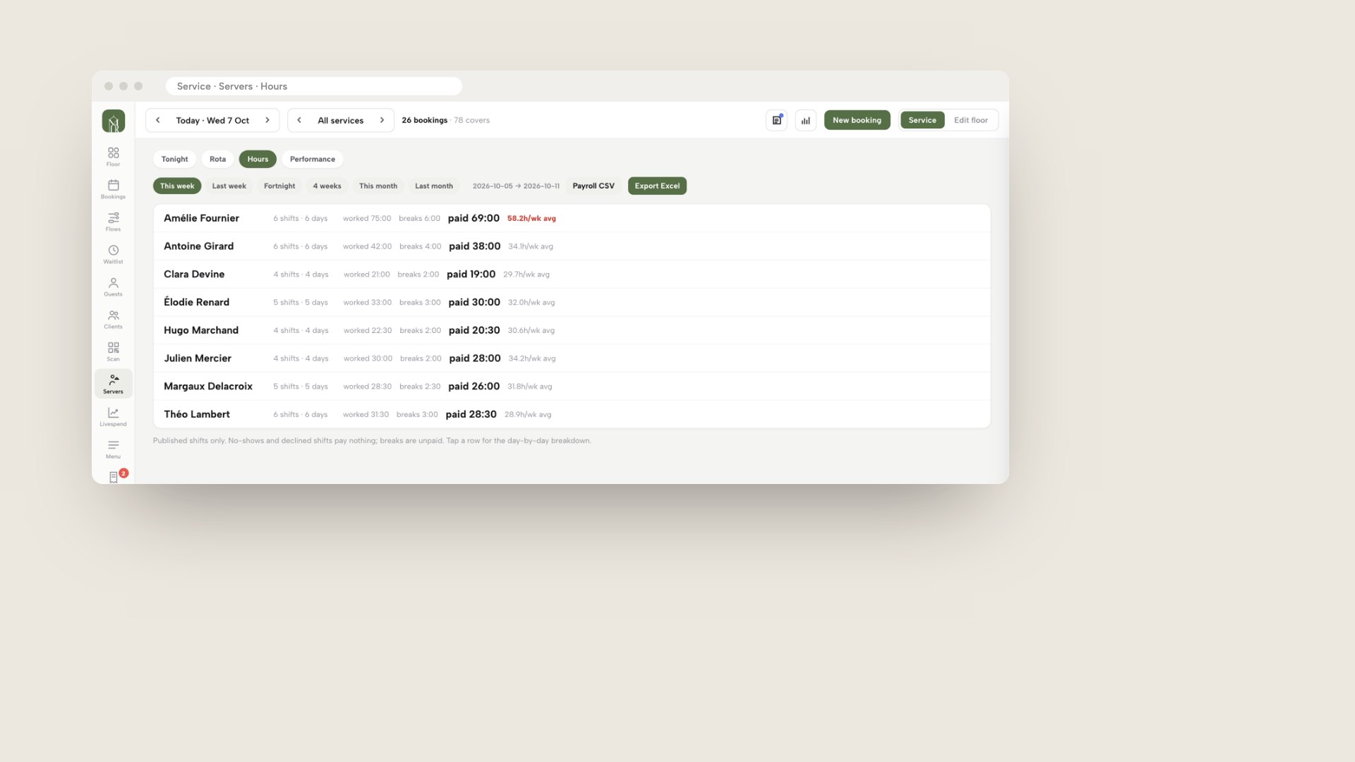The image size is (1355, 762).
Task: Click the green app logo icon
Action: [113, 121]
